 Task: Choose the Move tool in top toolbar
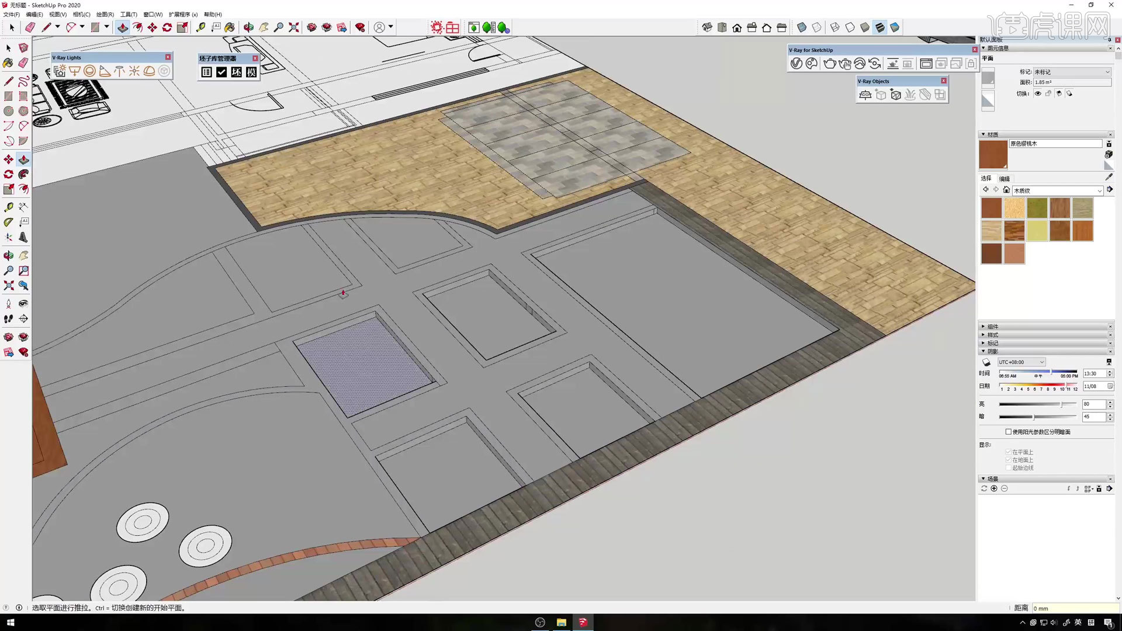pos(152,27)
